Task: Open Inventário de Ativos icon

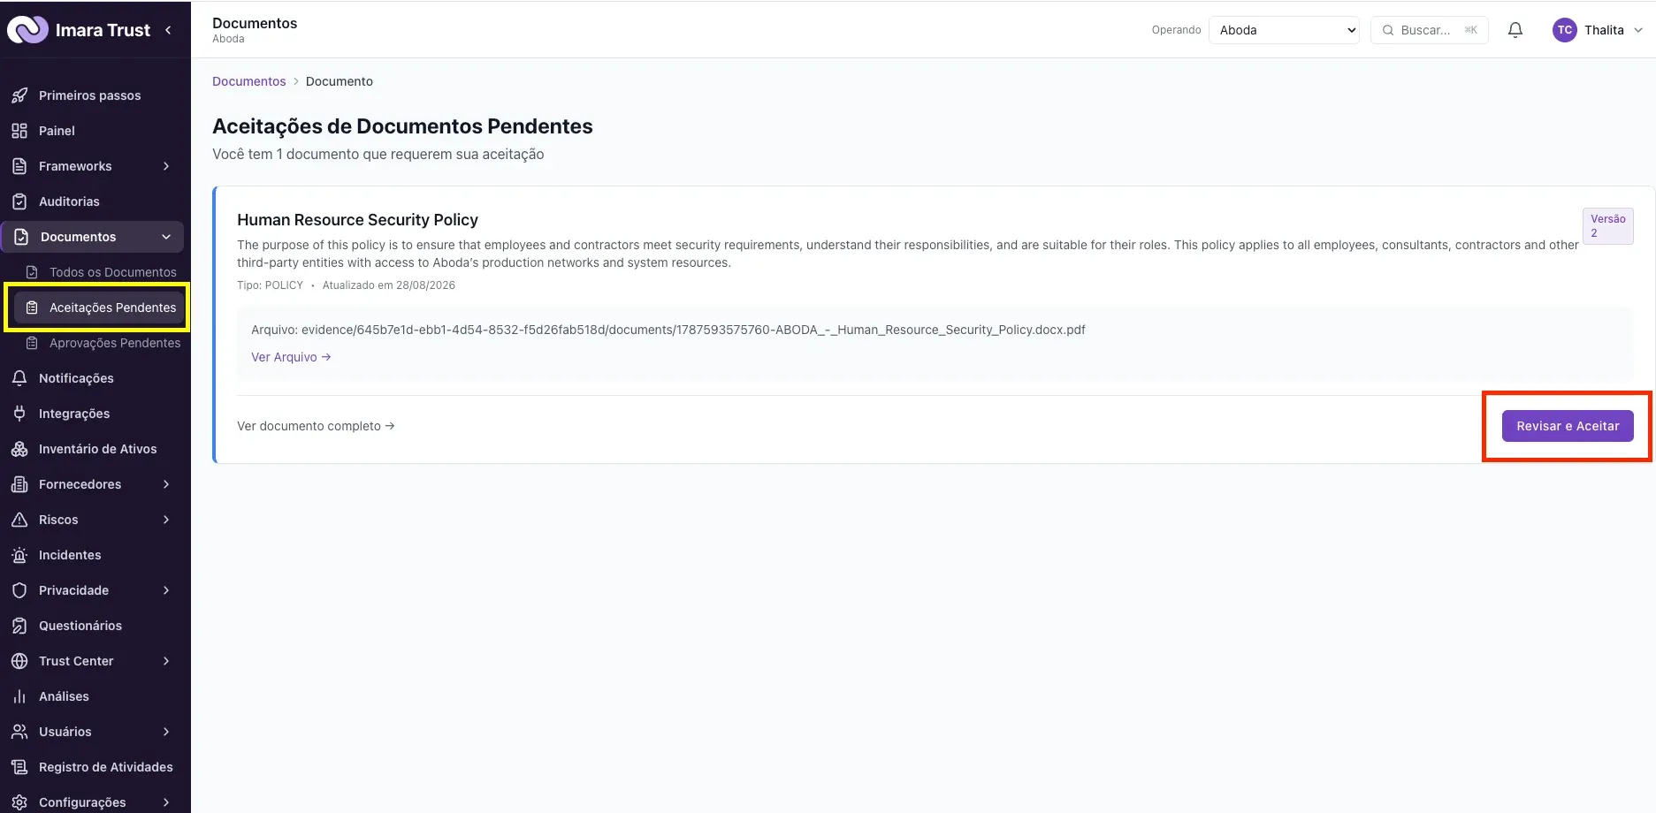Action: point(19,449)
